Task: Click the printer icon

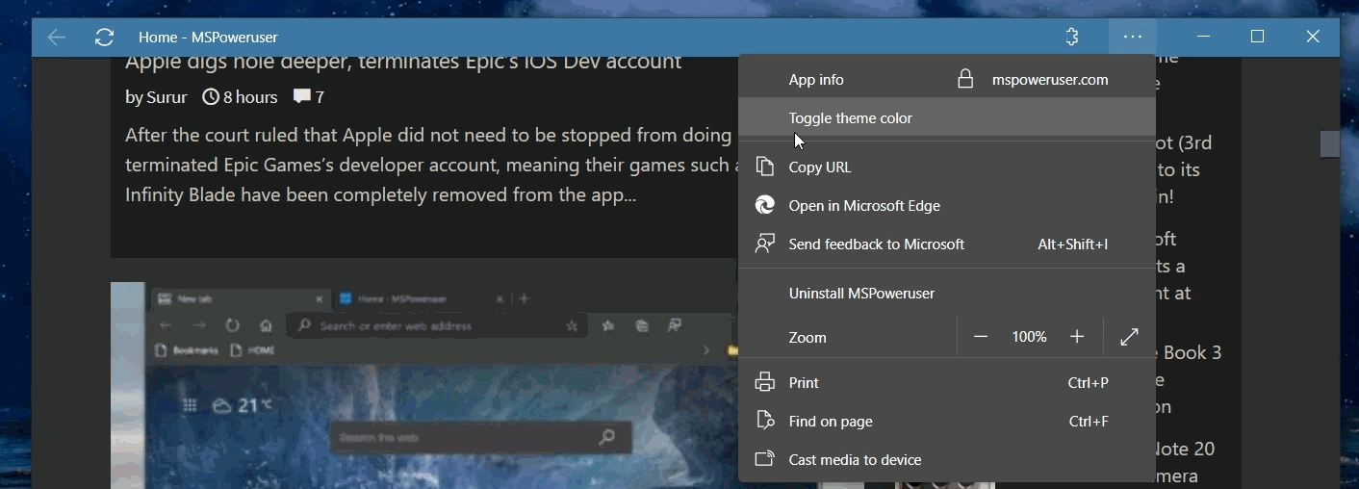Action: (x=765, y=382)
